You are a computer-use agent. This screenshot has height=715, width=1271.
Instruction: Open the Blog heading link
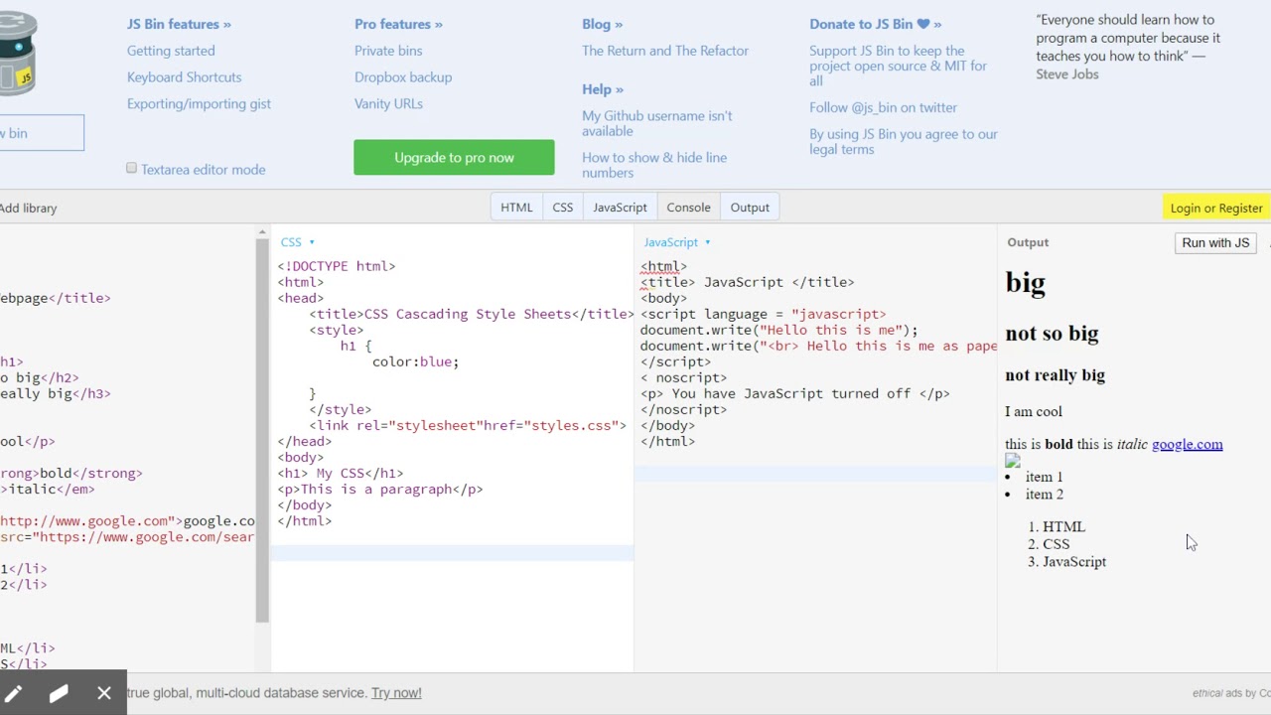(602, 24)
